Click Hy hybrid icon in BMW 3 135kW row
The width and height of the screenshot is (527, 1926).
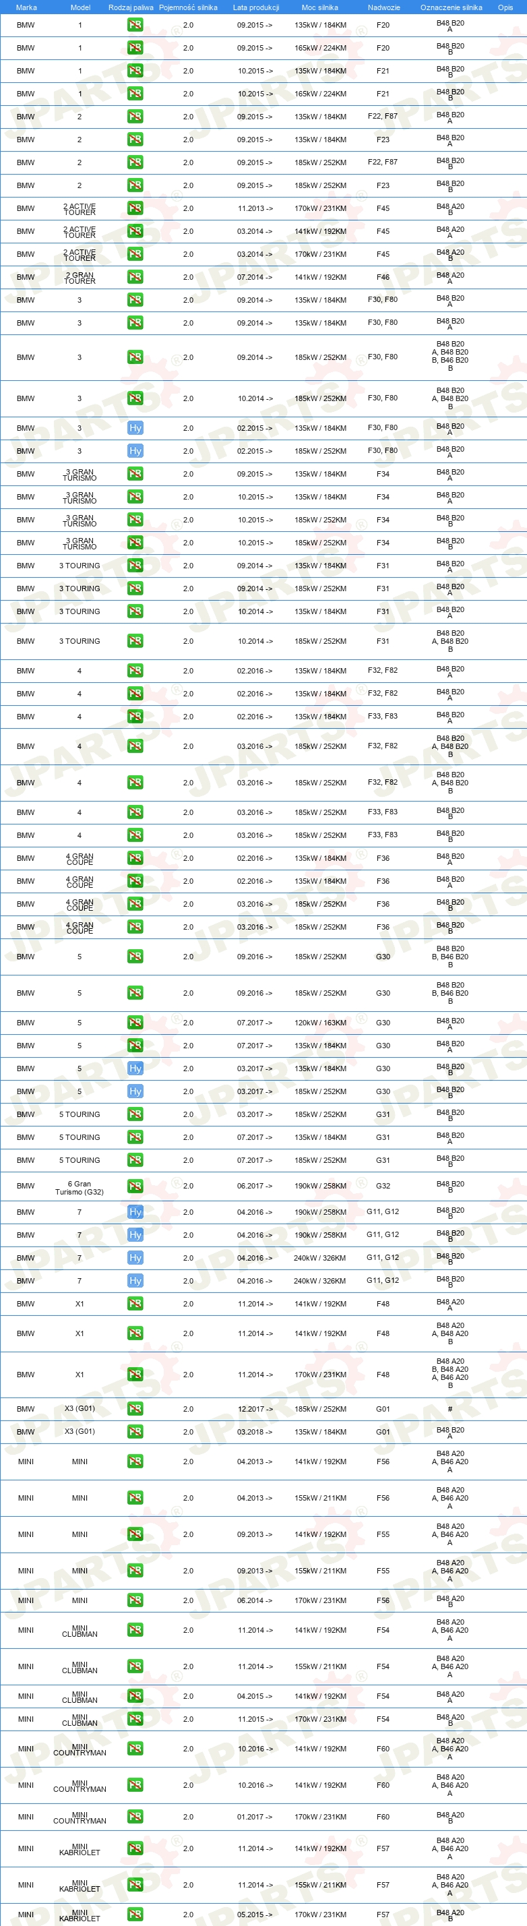pyautogui.click(x=135, y=429)
